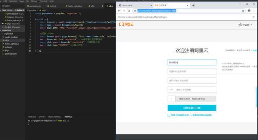Click the unsaved dot on jd.js tab
The width and height of the screenshot is (258, 140).
point(102,6)
